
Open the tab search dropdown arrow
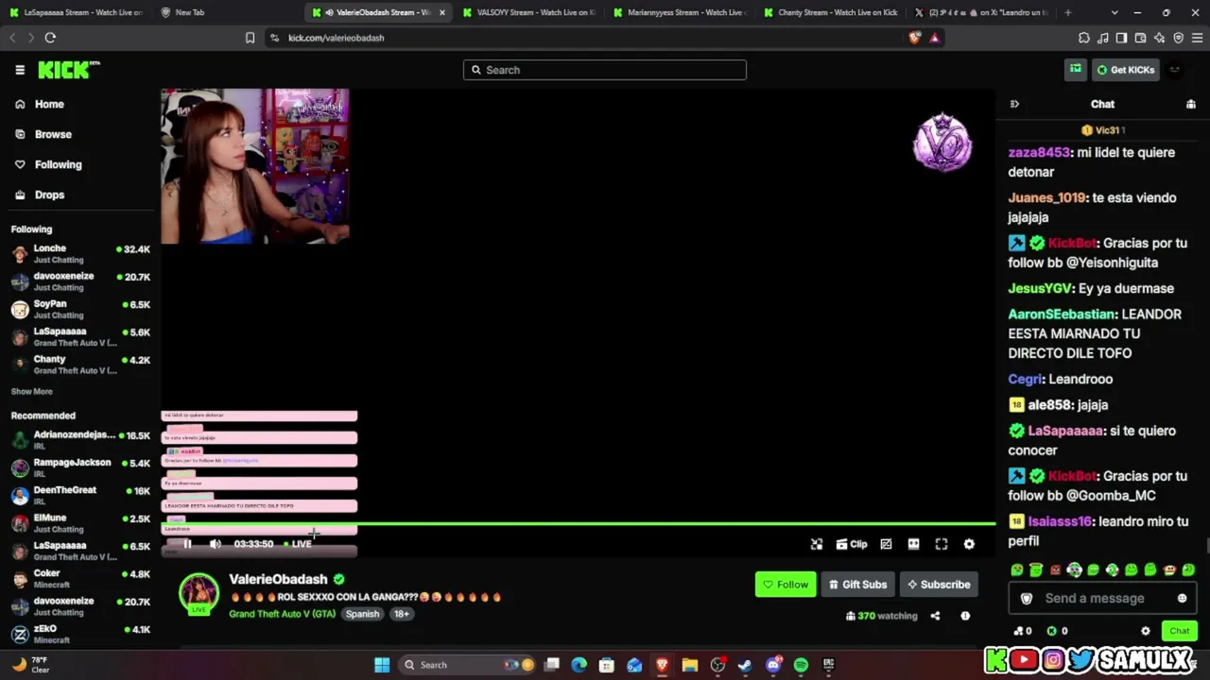click(x=1115, y=12)
